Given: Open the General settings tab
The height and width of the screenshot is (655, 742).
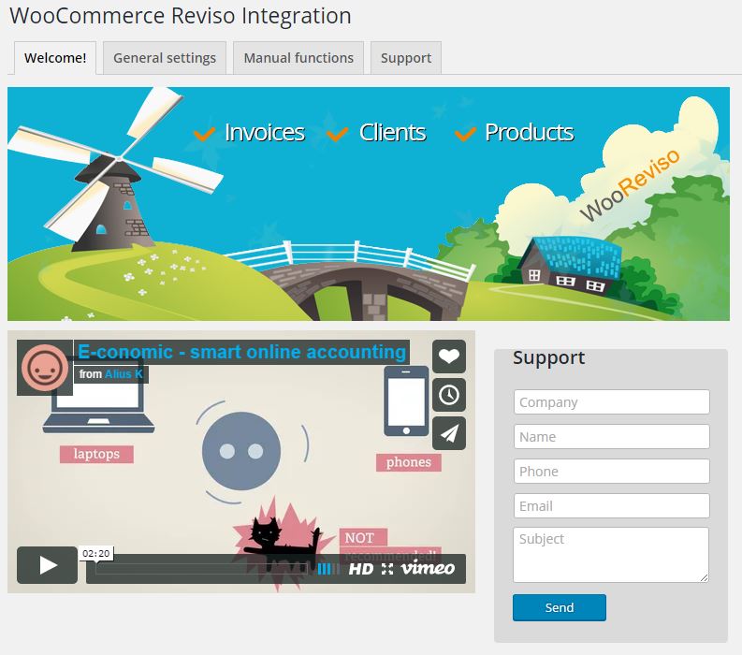Looking at the screenshot, I should coord(165,58).
